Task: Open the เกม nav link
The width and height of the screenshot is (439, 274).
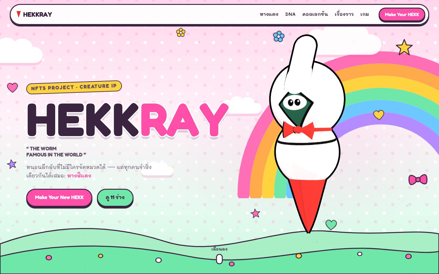Action: 365,14
